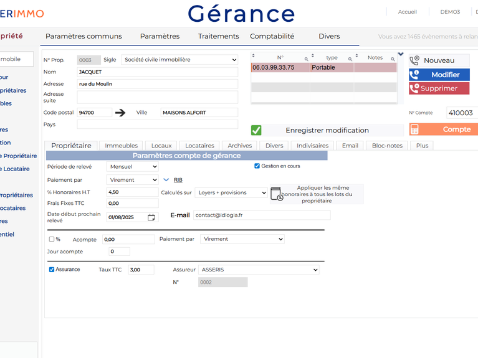
Task: Click the arrow between postal code and Ville
Action: pyautogui.click(x=120, y=113)
